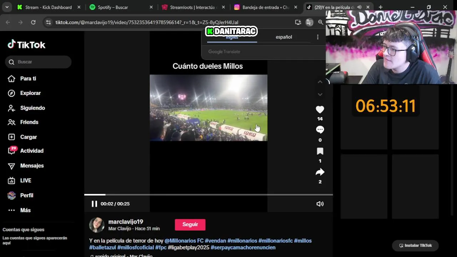Switch to the Spotify – Buscar tab
The height and width of the screenshot is (257, 457).
(113, 7)
